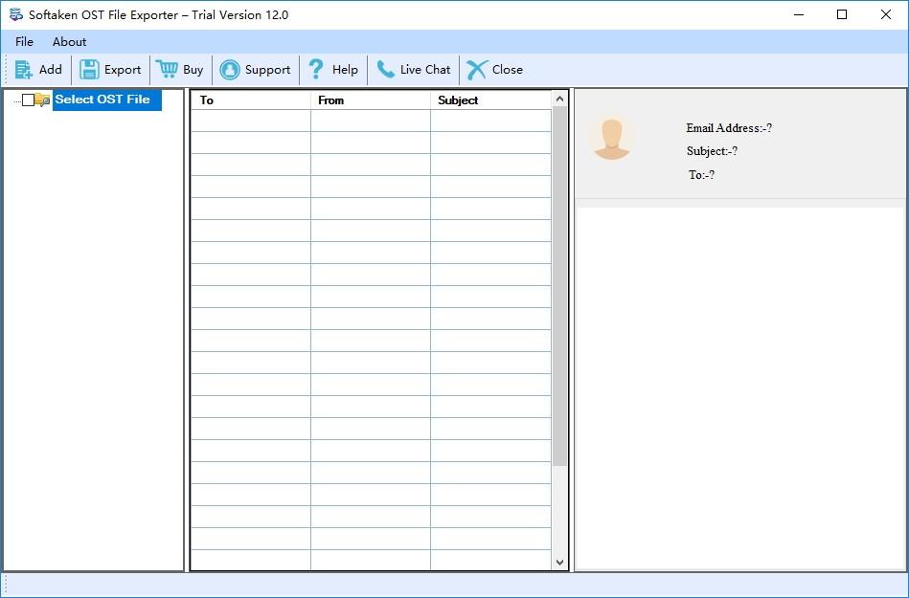Click the 'Subject:-?' preview label

[712, 151]
